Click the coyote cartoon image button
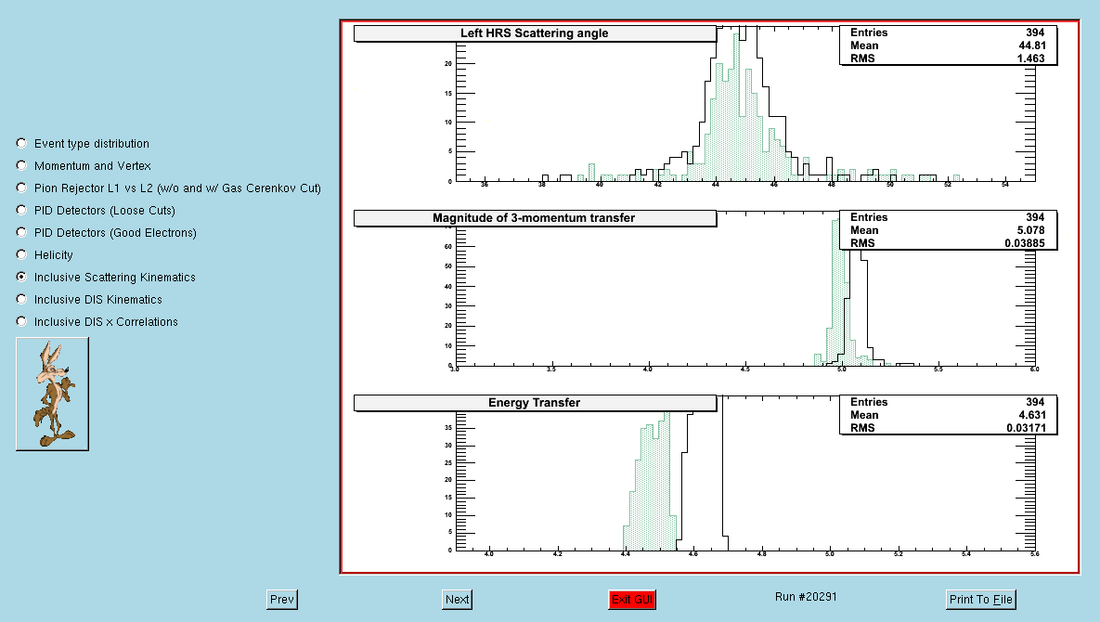 [53, 395]
